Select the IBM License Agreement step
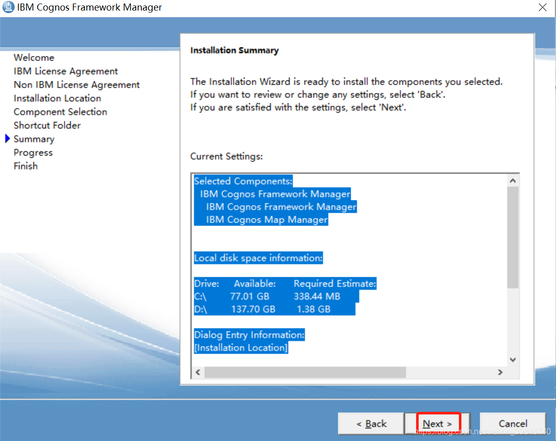The width and height of the screenshot is (556, 441). click(x=65, y=71)
